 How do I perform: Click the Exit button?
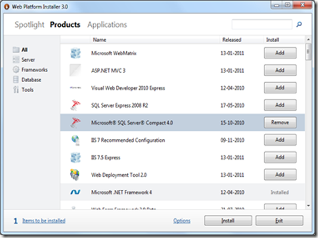279,221
